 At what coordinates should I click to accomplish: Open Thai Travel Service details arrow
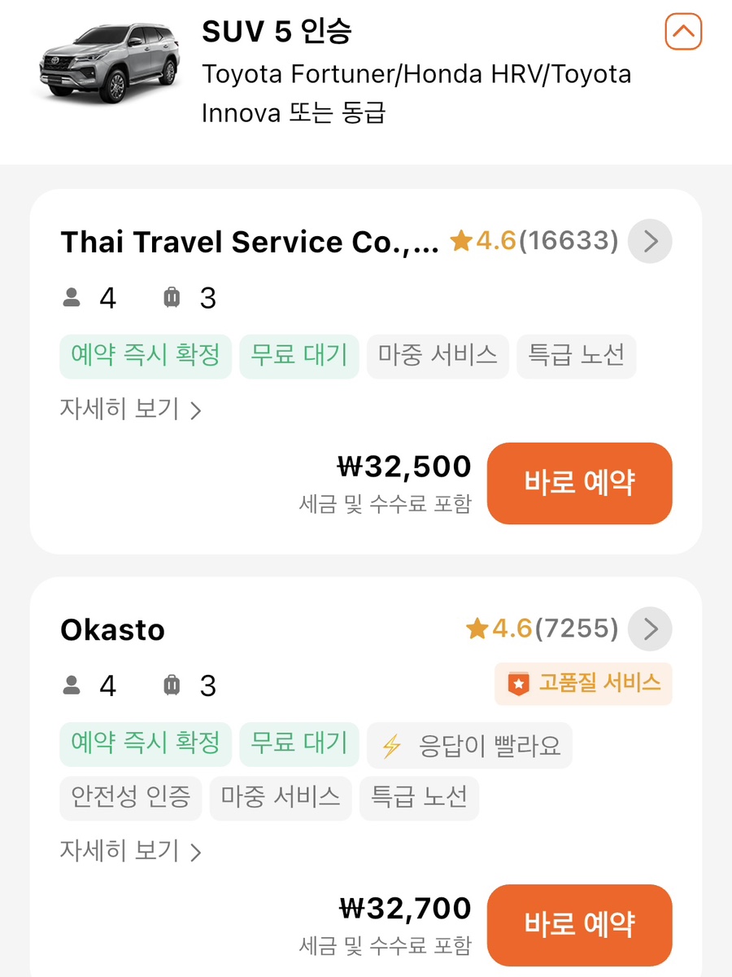pos(651,241)
